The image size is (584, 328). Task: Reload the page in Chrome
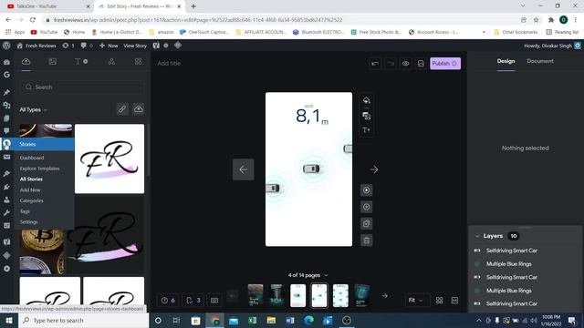pos(33,20)
